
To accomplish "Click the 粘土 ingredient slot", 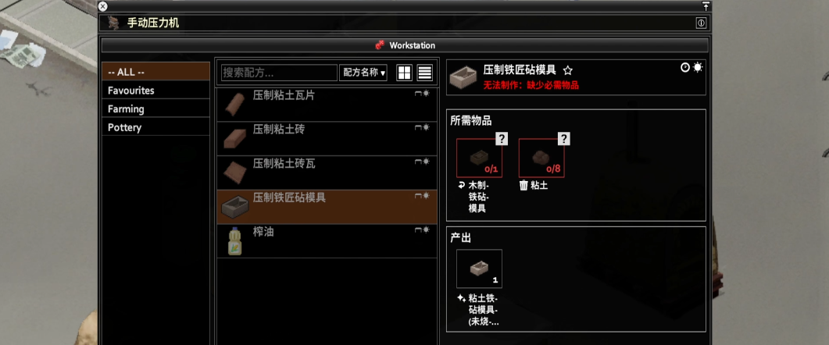I will [x=541, y=158].
